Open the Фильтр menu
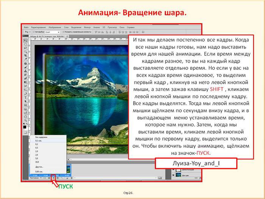This screenshot has height=199, width=265. [87, 27]
